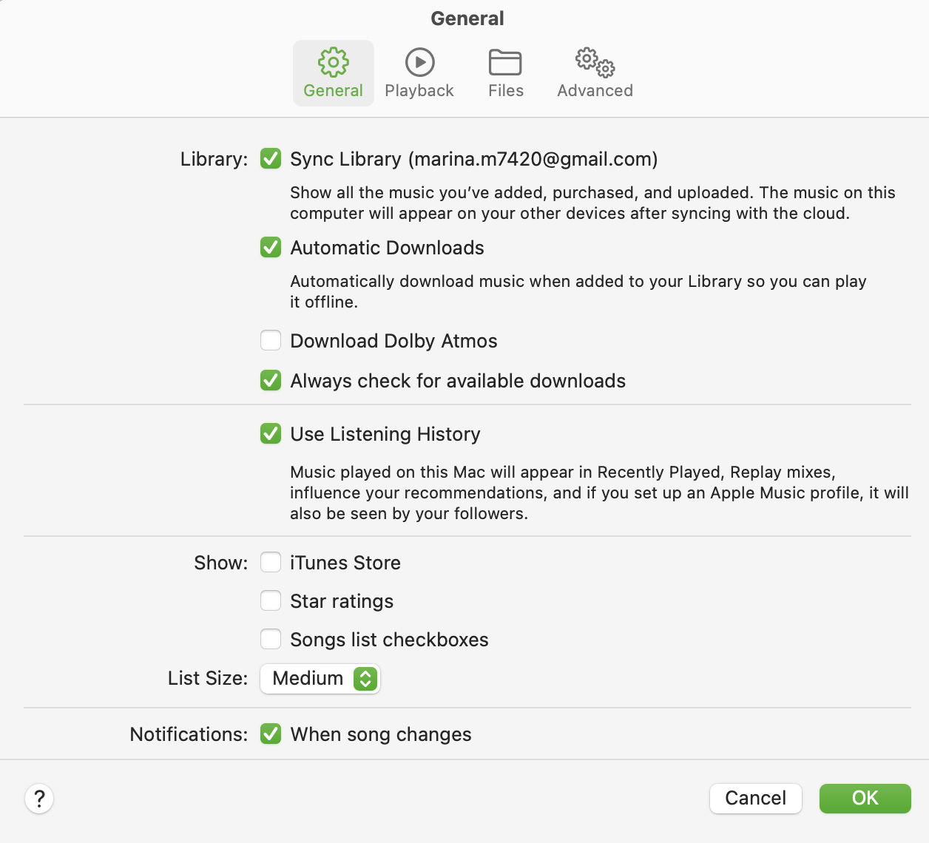Disable Use Listening History
This screenshot has height=843, width=929.
pyautogui.click(x=271, y=434)
